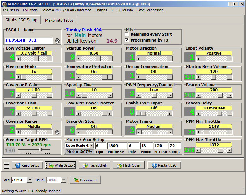Click the home icon next to Governor Range

(x=57, y=132)
